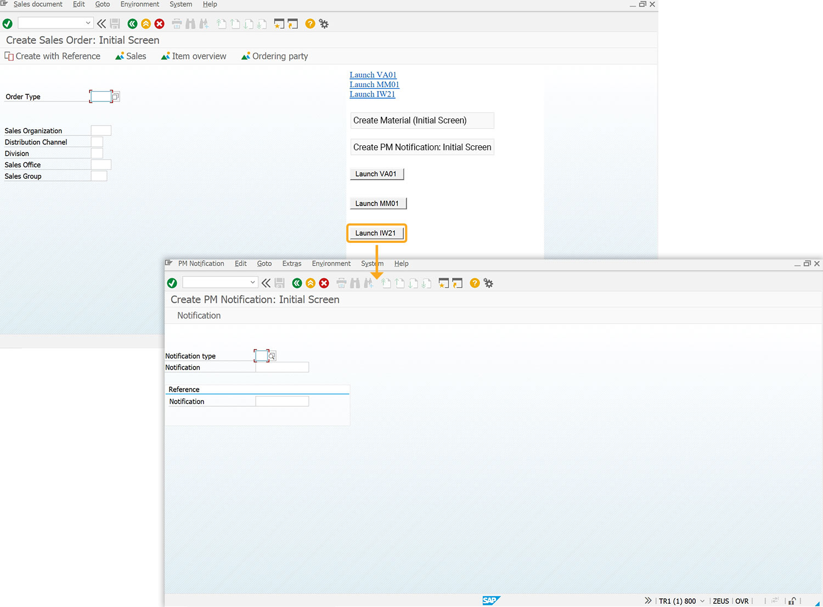Image resolution: width=823 pixels, height=607 pixels.
Task: Click Create with Reference button
Action: pos(53,56)
